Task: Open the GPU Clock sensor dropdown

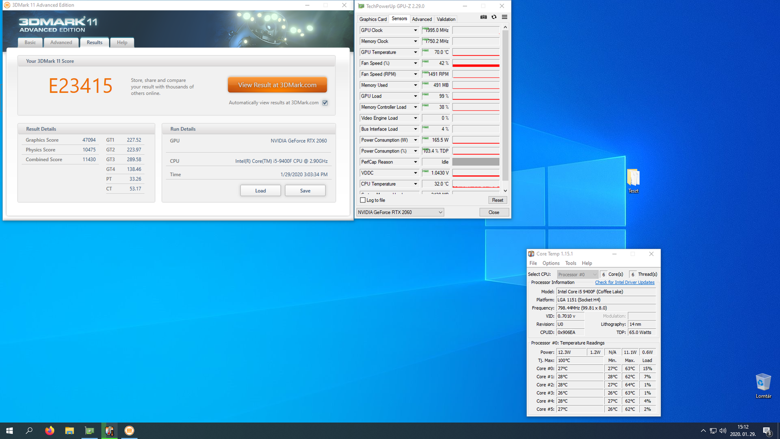Action: [416, 30]
